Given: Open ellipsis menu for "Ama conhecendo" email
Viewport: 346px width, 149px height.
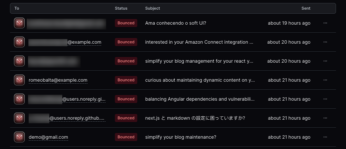Looking at the screenshot, I should [325, 23].
